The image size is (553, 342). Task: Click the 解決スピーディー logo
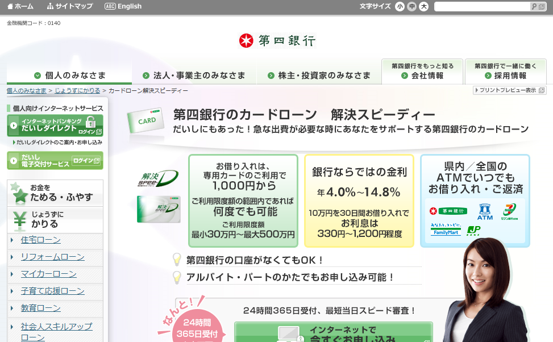(158, 179)
